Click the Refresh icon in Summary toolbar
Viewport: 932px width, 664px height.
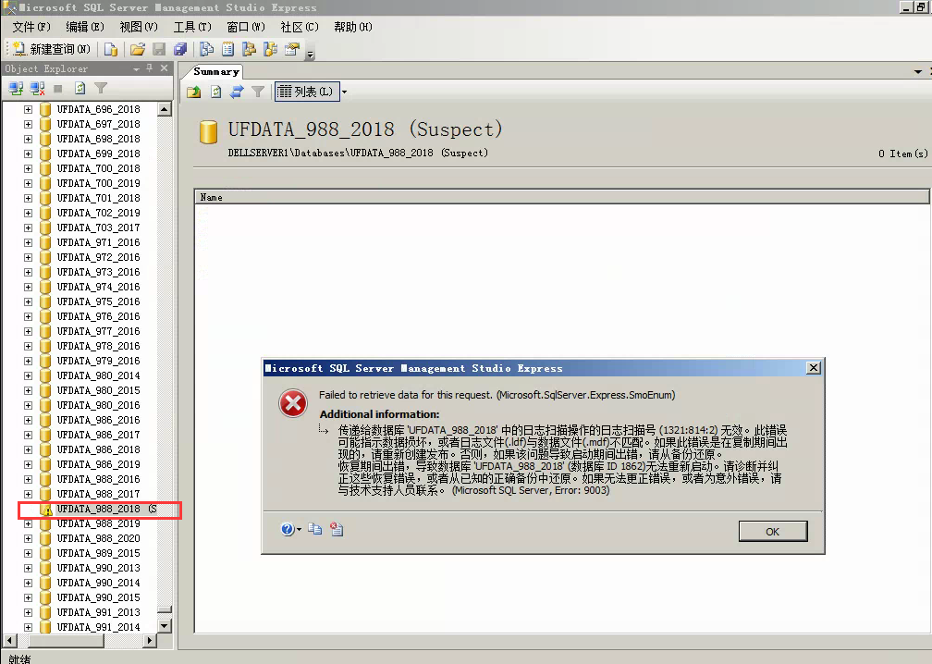click(x=215, y=92)
